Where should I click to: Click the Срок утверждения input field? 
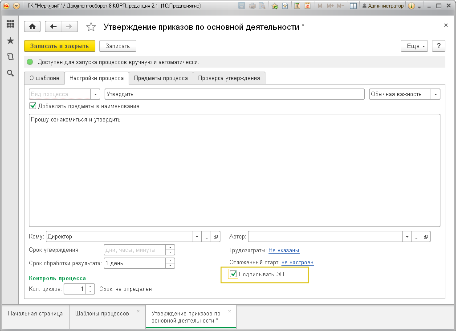pos(135,250)
